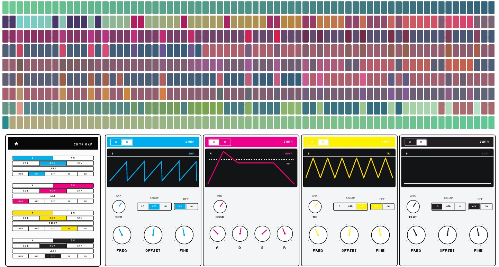Image resolution: width=499 pixels, height=267 pixels.
Task: Adjust the yellow synth FINE knob
Action: pos(380,235)
